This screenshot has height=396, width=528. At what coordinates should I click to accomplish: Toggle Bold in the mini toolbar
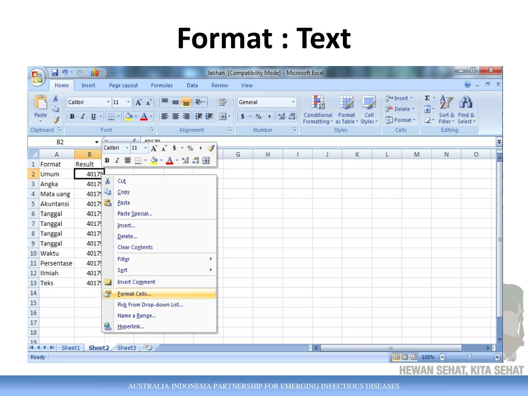click(x=107, y=160)
